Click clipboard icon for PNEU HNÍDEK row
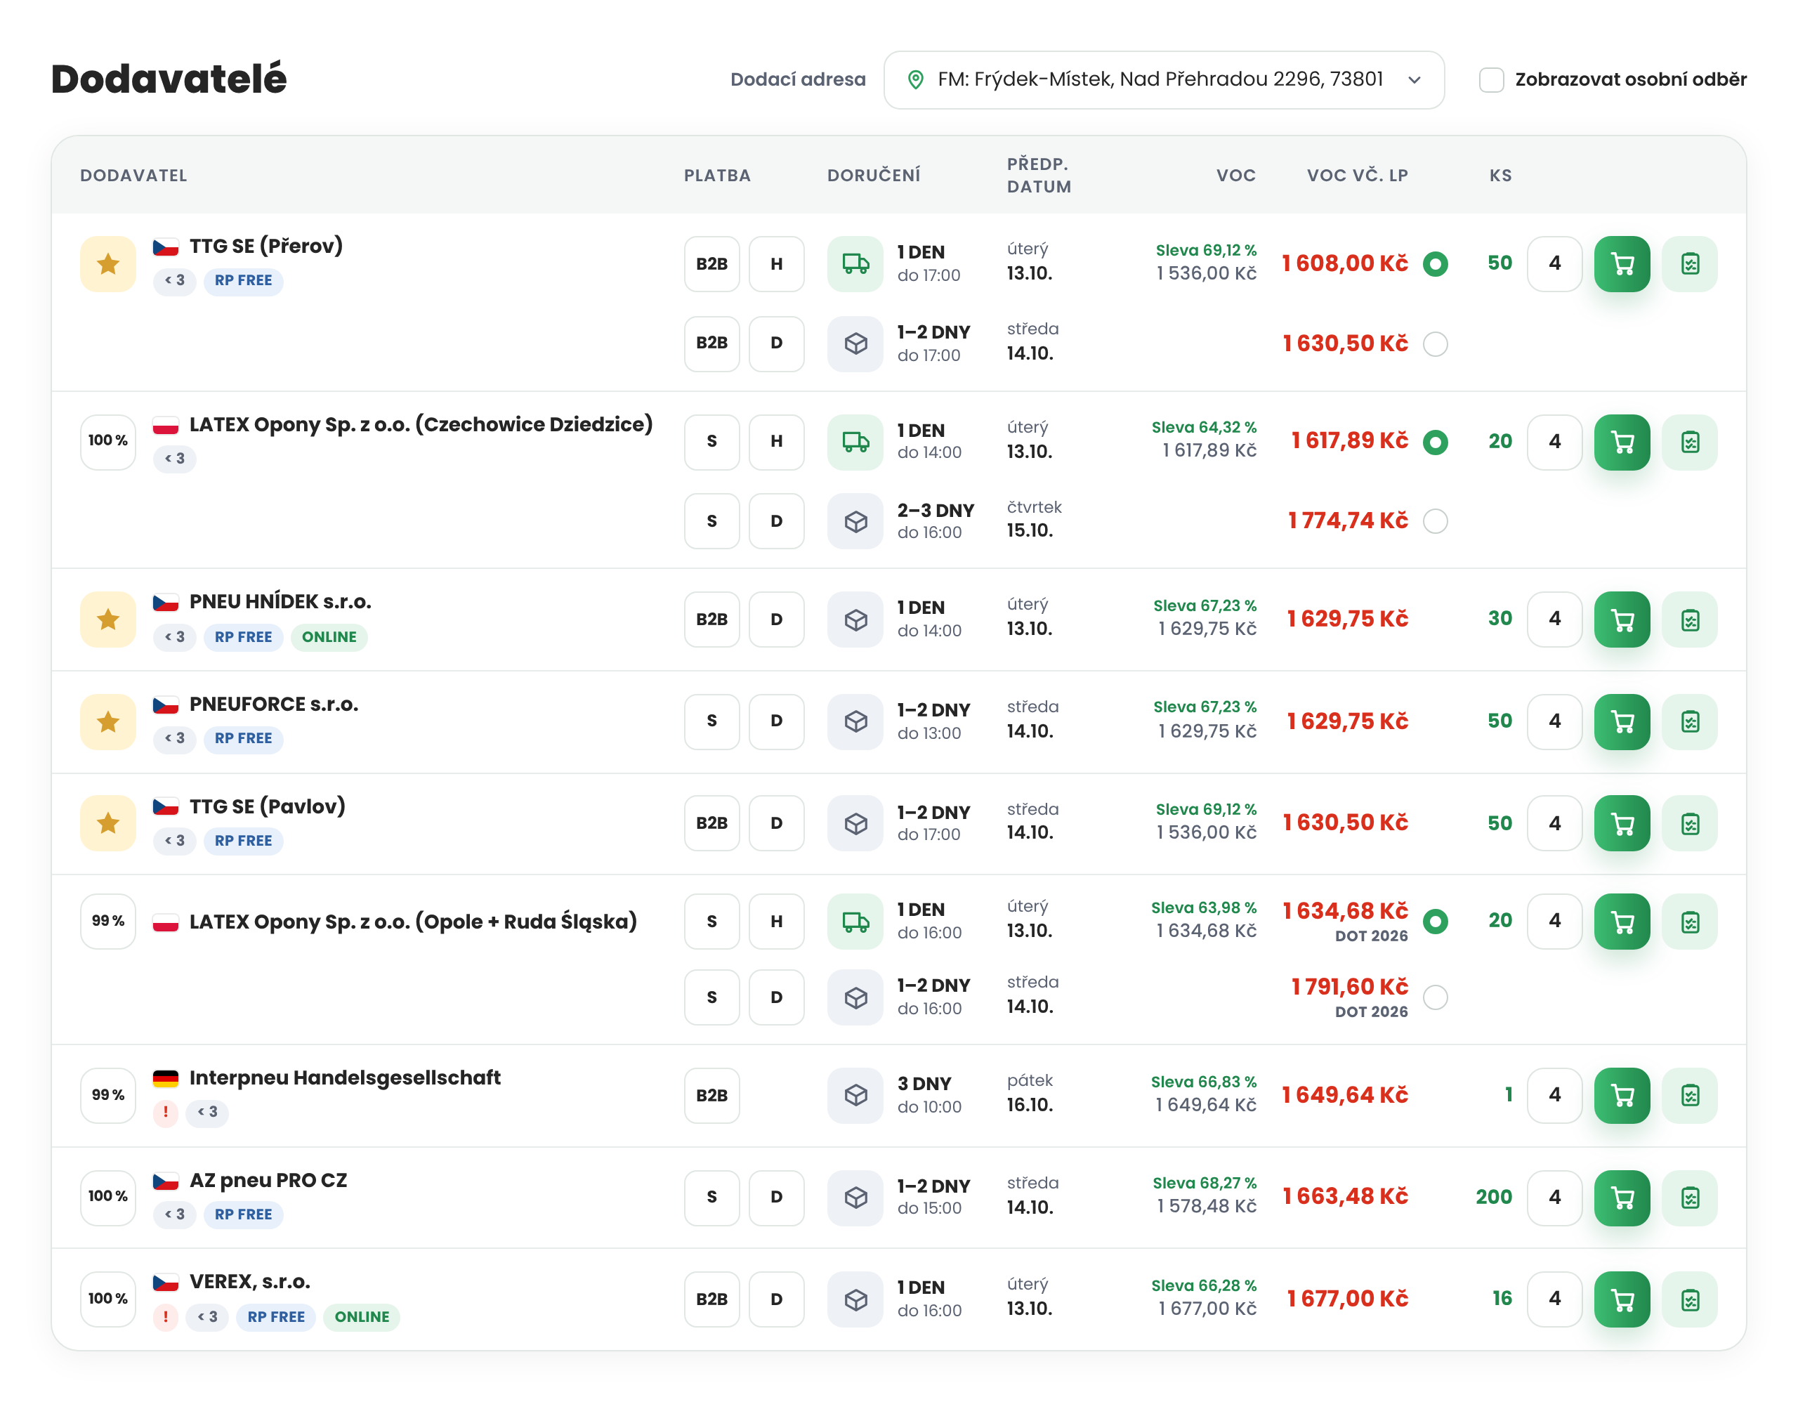This screenshot has width=1798, height=1402. pos(1689,620)
